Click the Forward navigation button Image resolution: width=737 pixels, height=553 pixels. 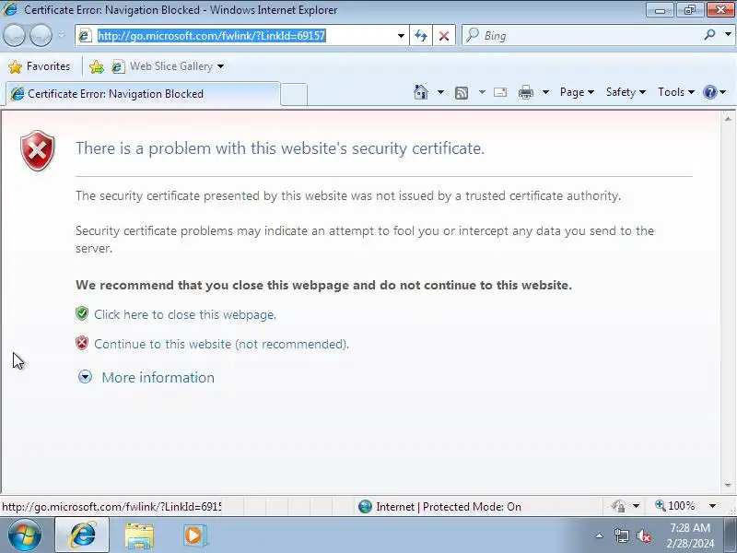41,35
